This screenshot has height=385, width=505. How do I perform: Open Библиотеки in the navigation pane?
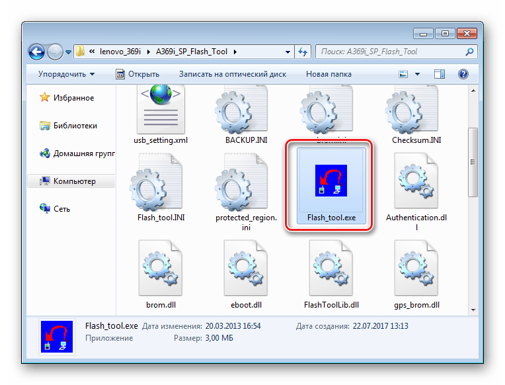click(68, 126)
